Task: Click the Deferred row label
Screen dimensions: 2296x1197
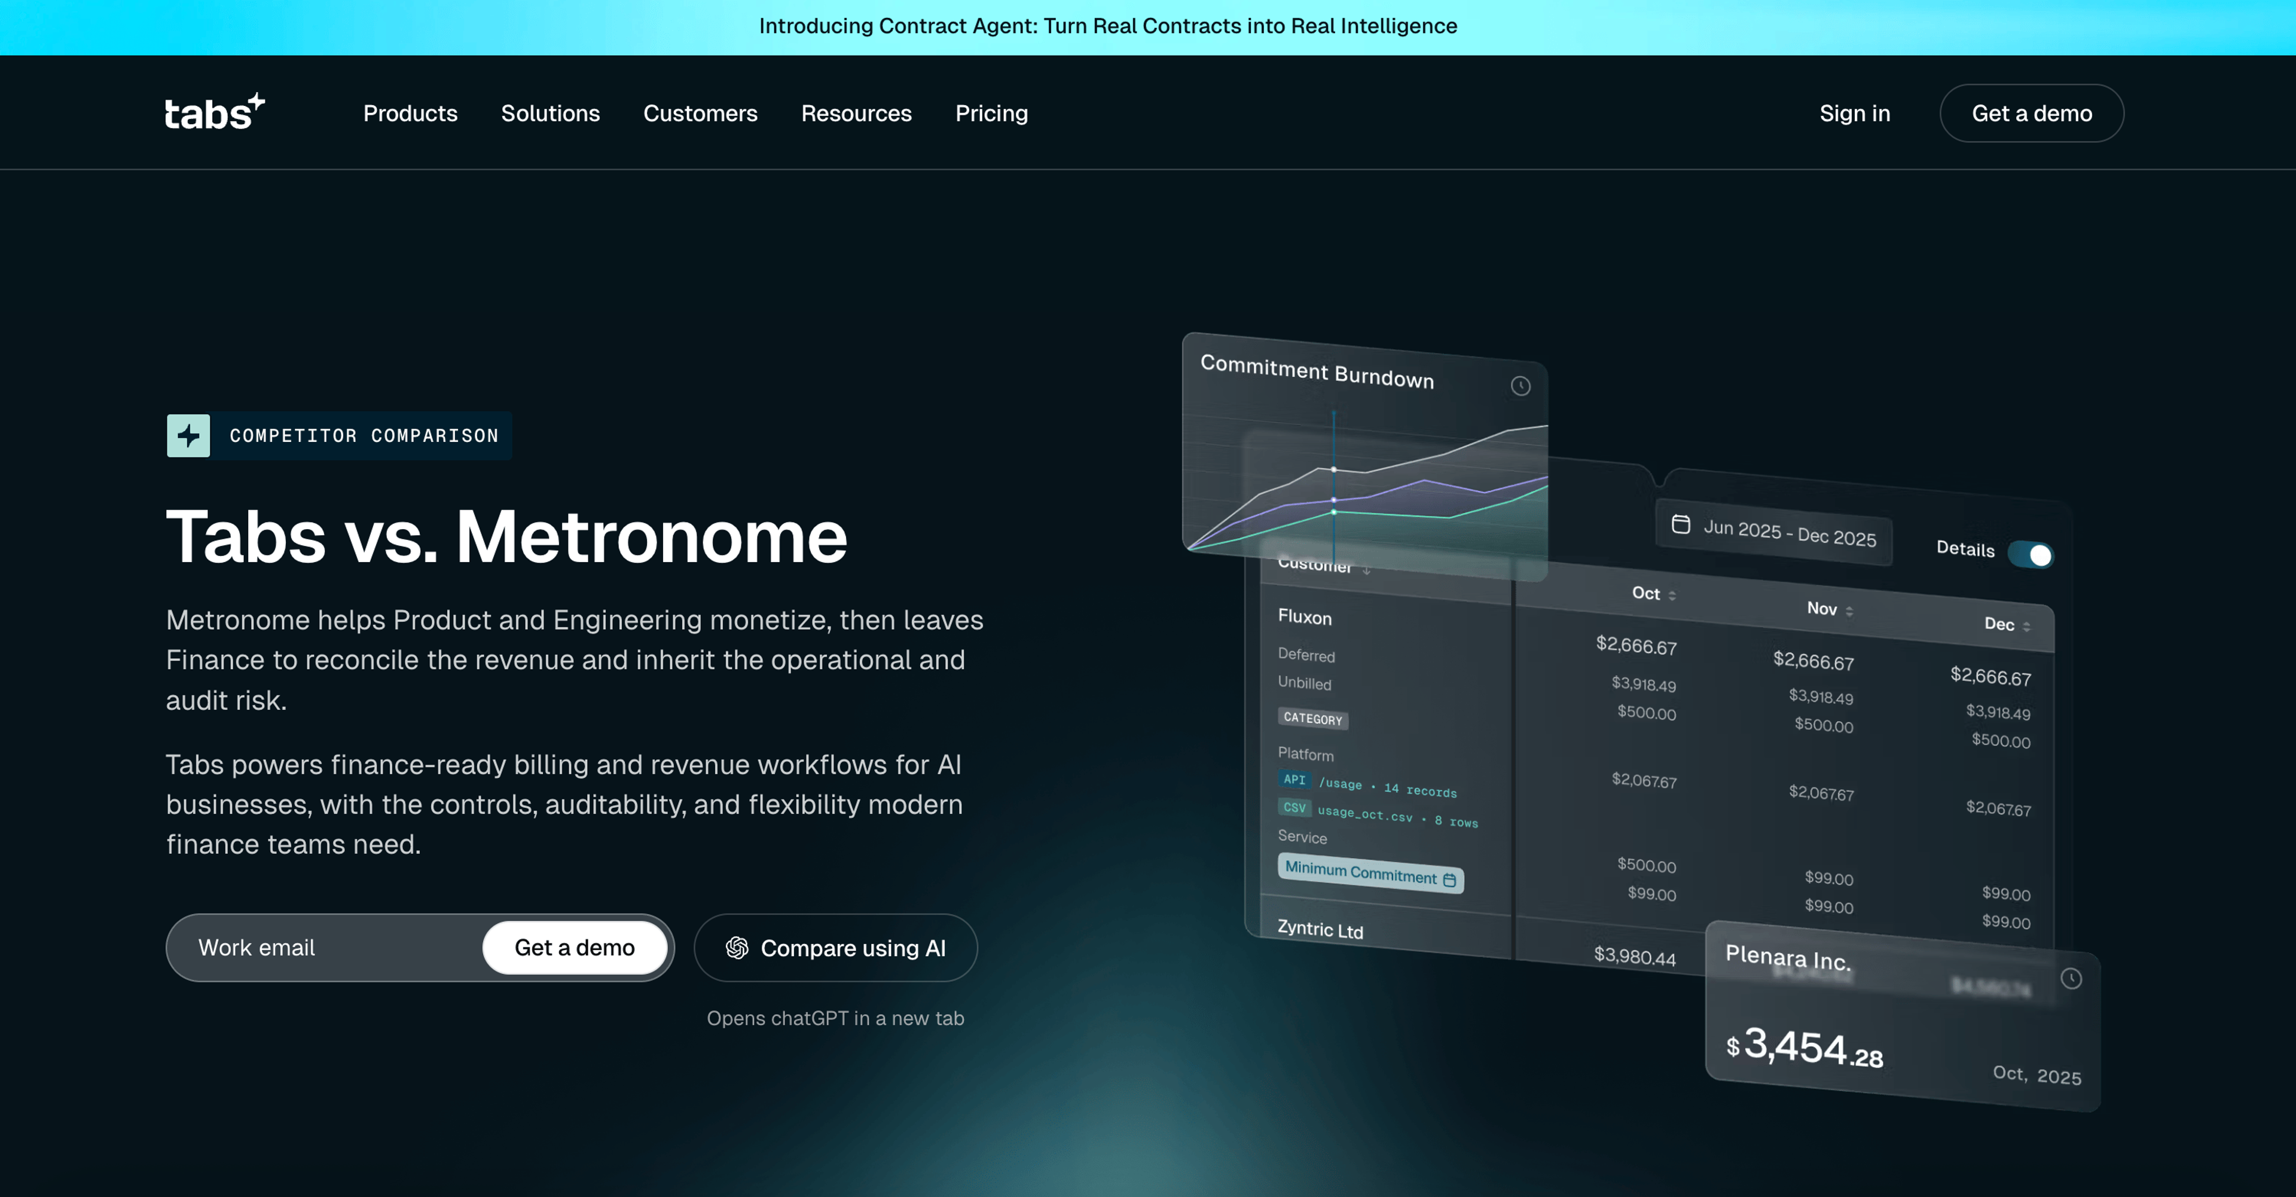Action: 1306,655
